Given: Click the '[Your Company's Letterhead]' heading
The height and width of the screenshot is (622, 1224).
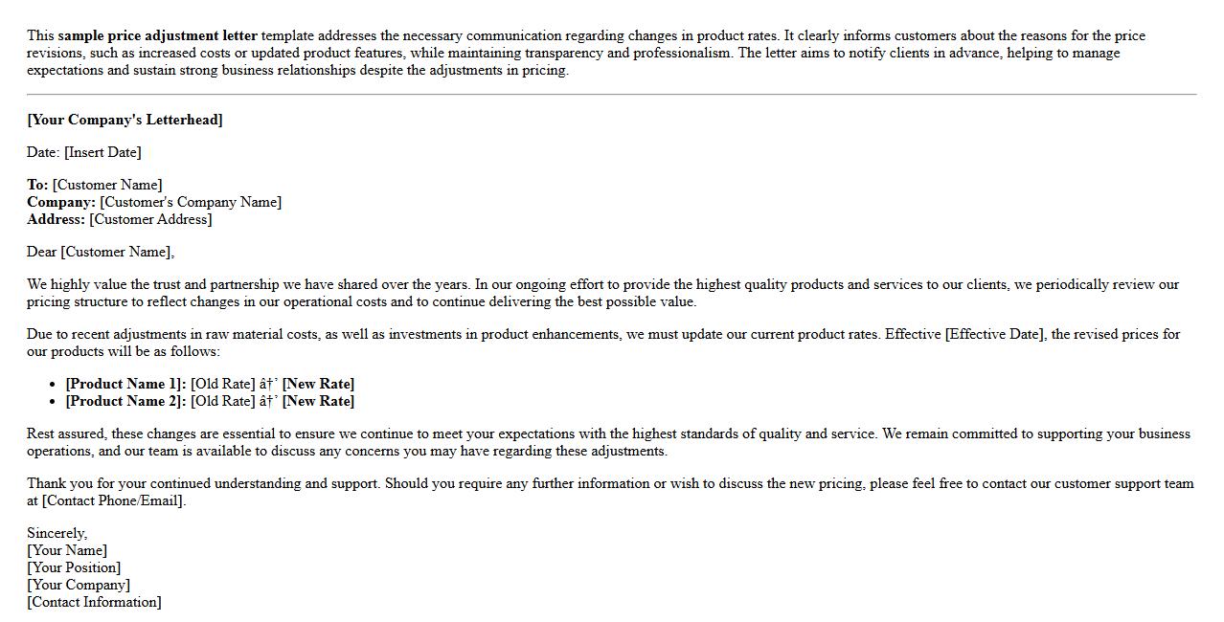Looking at the screenshot, I should pos(125,120).
